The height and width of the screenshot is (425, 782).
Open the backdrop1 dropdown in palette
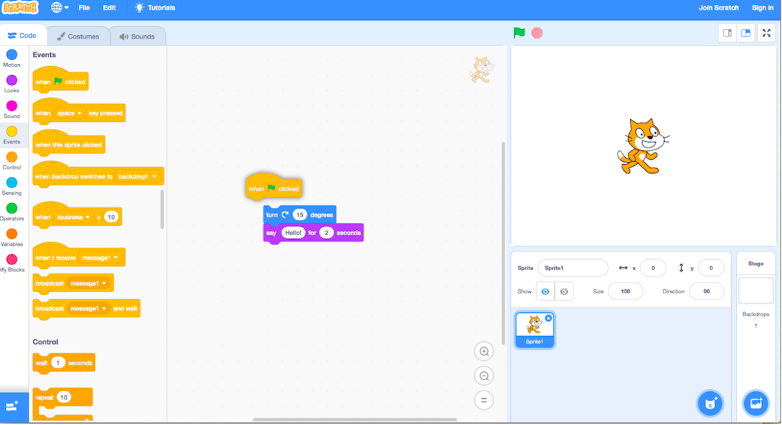[137, 176]
